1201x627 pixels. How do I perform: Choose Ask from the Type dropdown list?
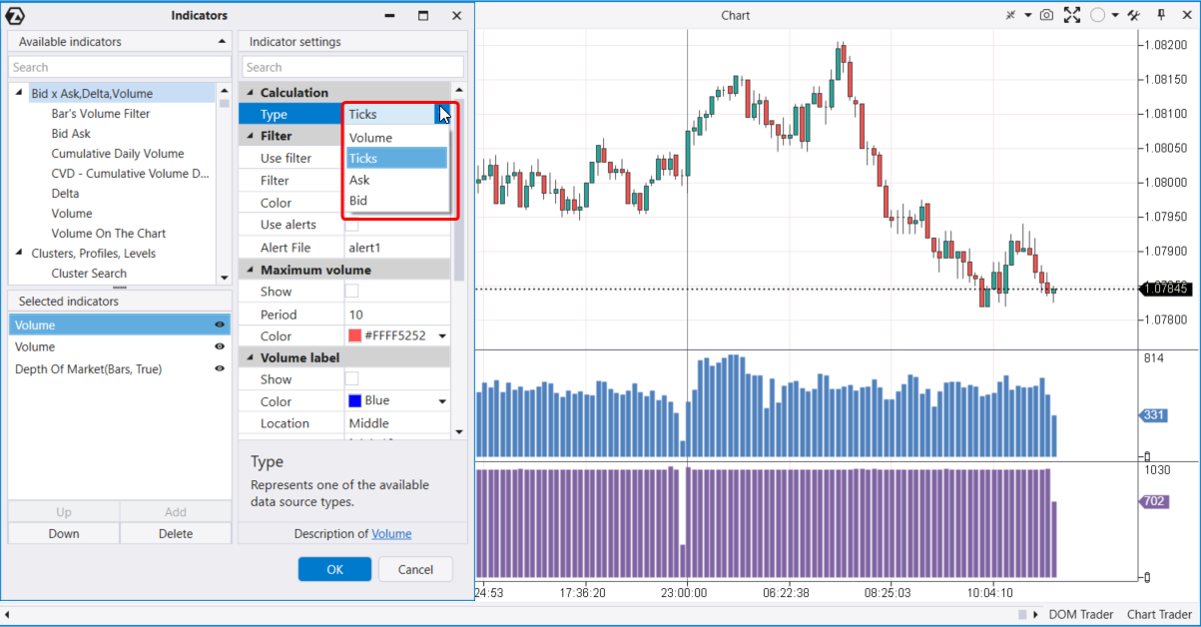(x=359, y=180)
